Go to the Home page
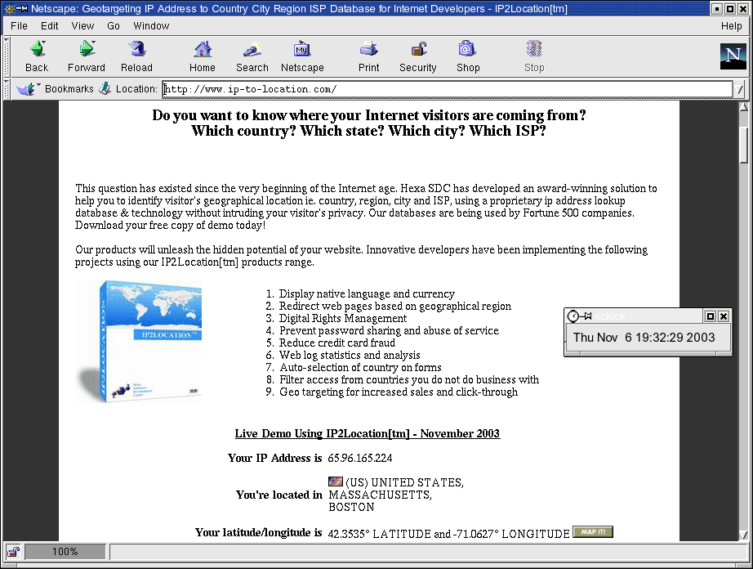753x569 pixels. (203, 56)
